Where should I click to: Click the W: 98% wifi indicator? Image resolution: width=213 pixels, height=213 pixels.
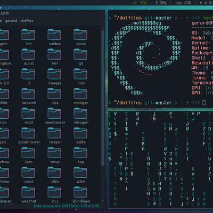pyautogui.click(x=140, y=3)
